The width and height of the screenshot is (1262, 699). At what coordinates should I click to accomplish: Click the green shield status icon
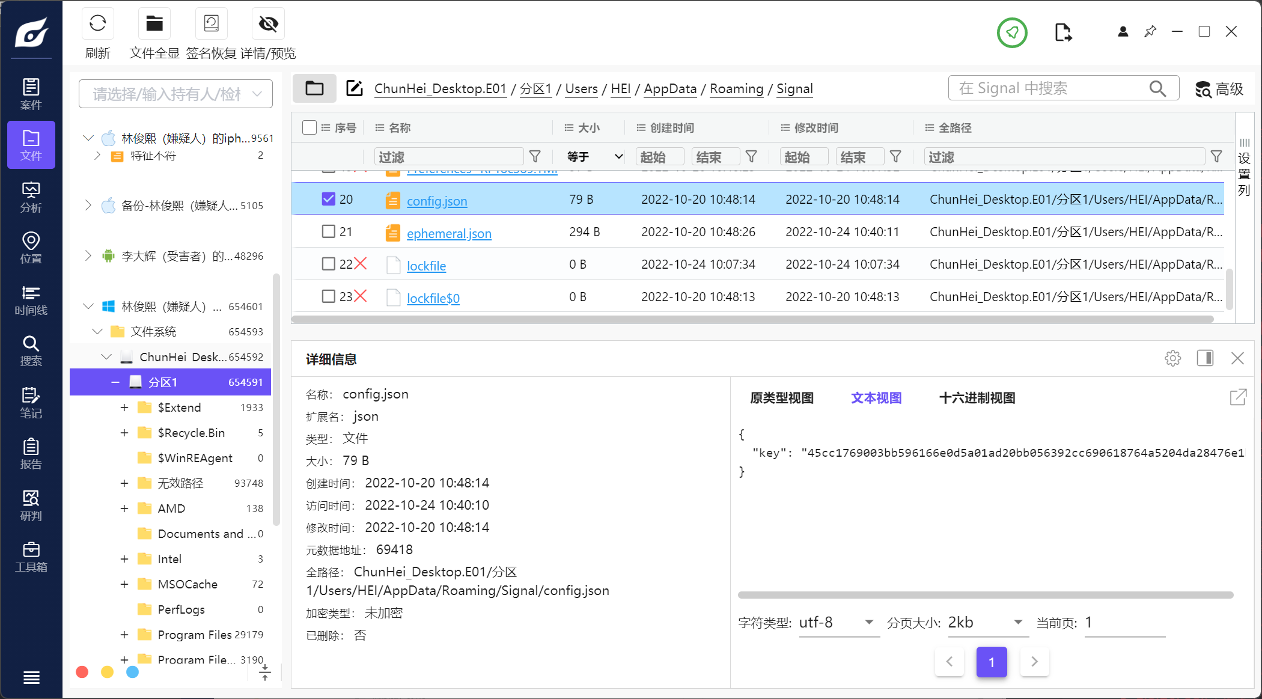pos(1012,32)
